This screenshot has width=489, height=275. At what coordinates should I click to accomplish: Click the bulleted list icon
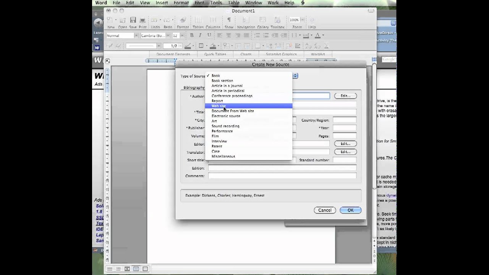(266, 35)
